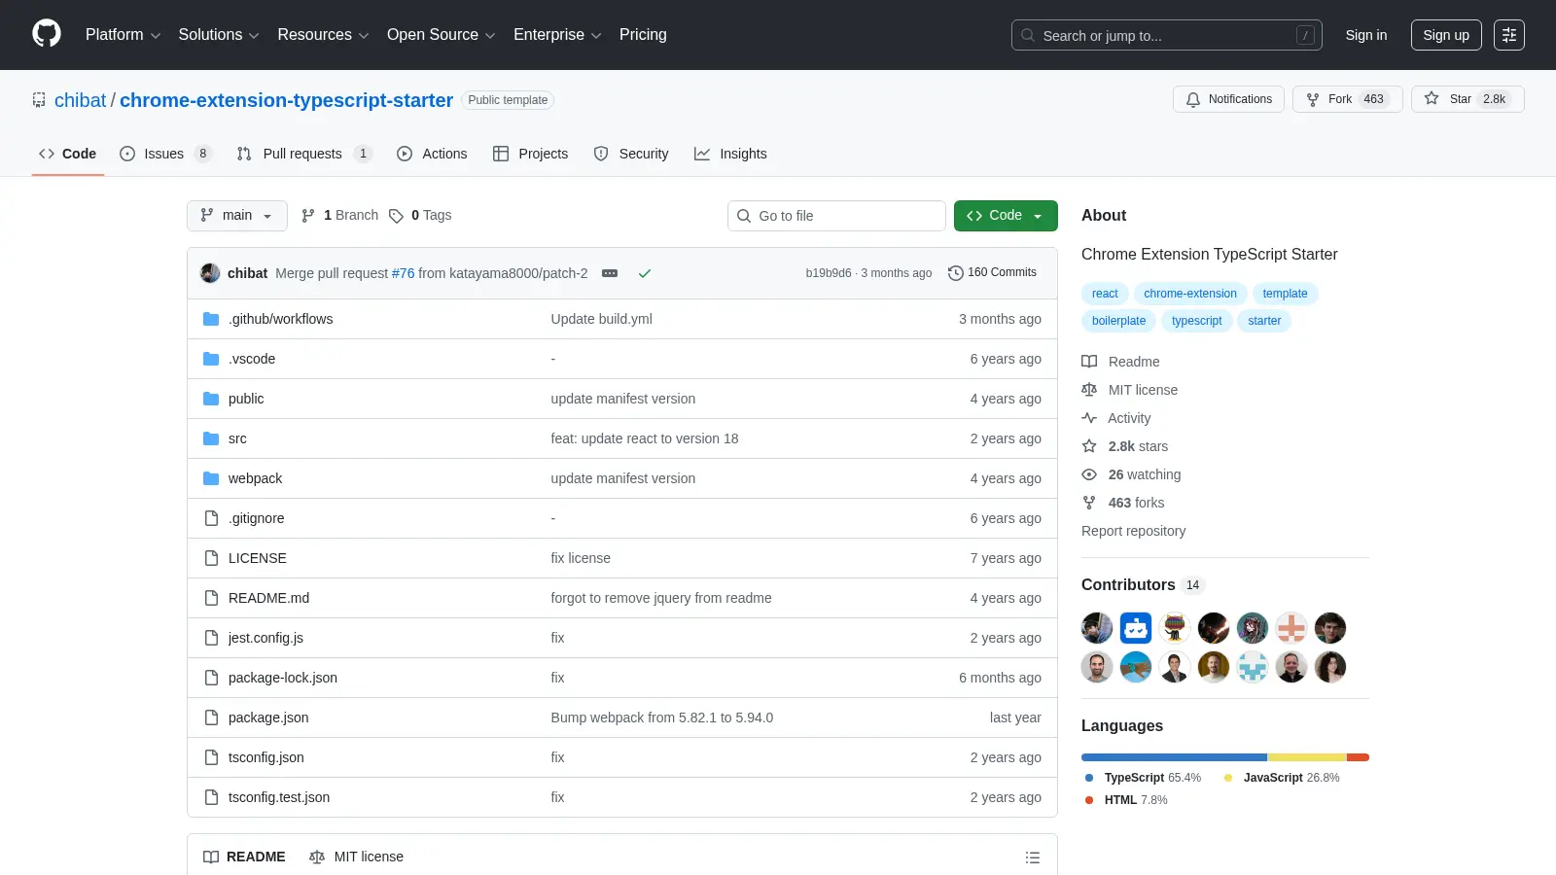This screenshot has height=875, width=1556.
Task: Click the Go to file input
Action: (836, 216)
